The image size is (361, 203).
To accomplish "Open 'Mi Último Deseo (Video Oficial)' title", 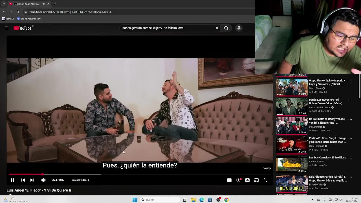I will point(326,101).
